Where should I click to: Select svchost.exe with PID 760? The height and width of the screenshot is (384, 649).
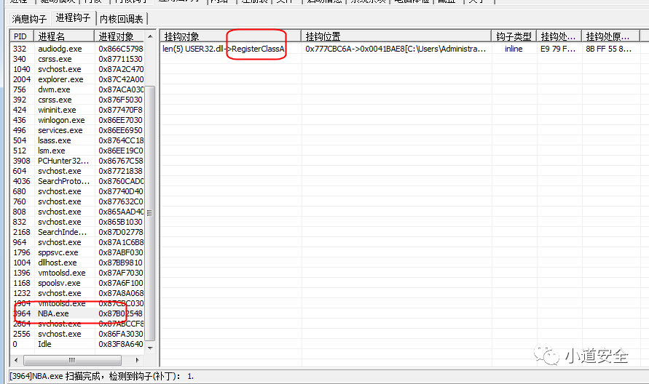(x=77, y=201)
